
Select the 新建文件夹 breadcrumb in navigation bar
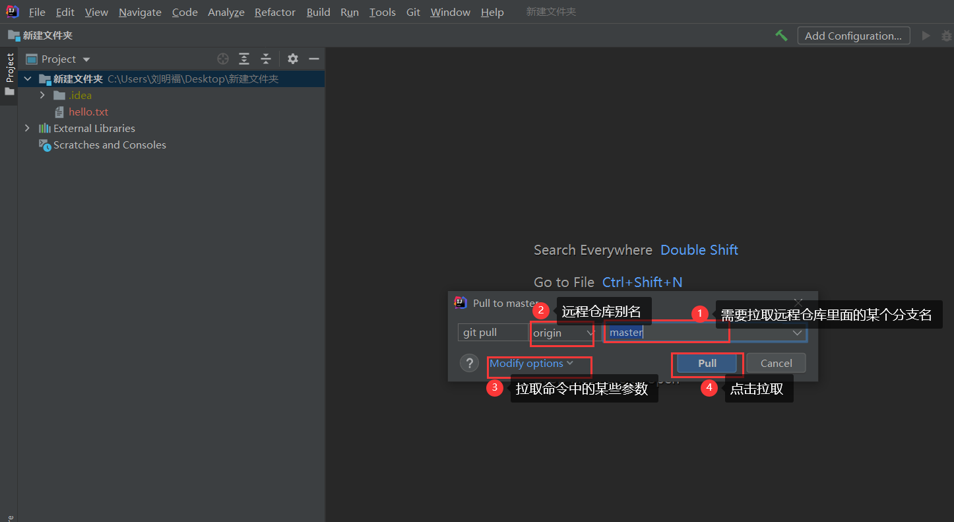pyautogui.click(x=40, y=36)
